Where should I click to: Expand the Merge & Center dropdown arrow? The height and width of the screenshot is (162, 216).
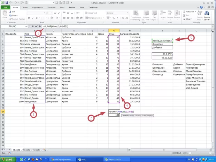[103, 18]
